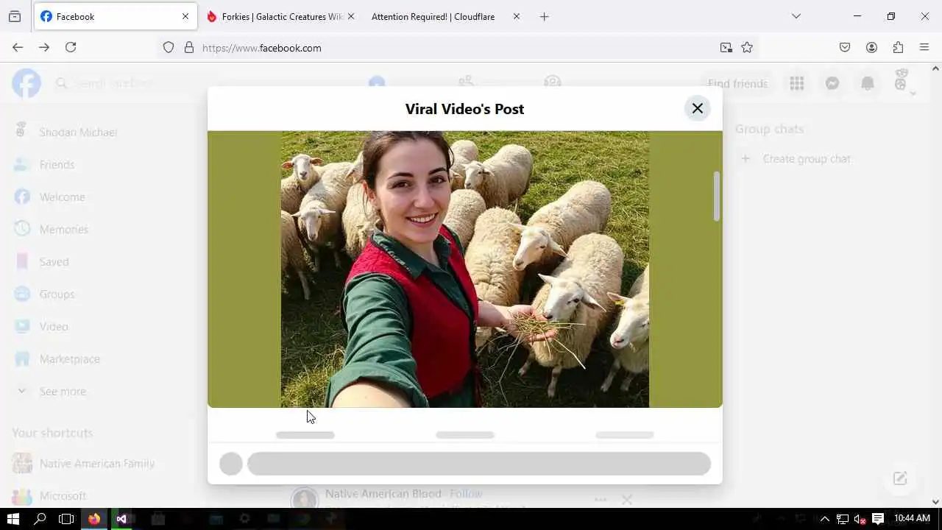Open Video in the left sidebar
Image resolution: width=942 pixels, height=530 pixels.
(54, 327)
